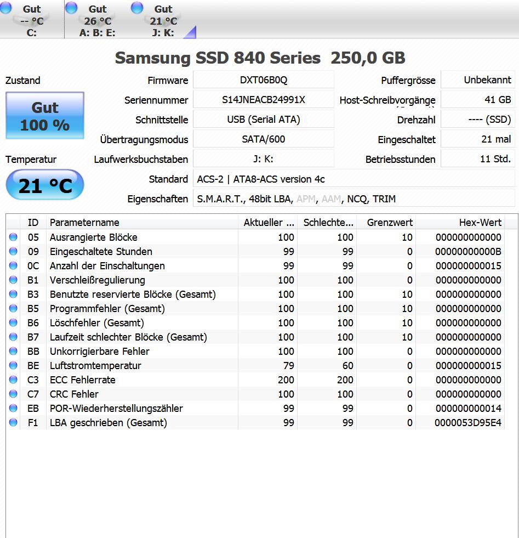Click the greyed-out APM feature text
Viewport: 519px width, 538px height.
coord(306,199)
